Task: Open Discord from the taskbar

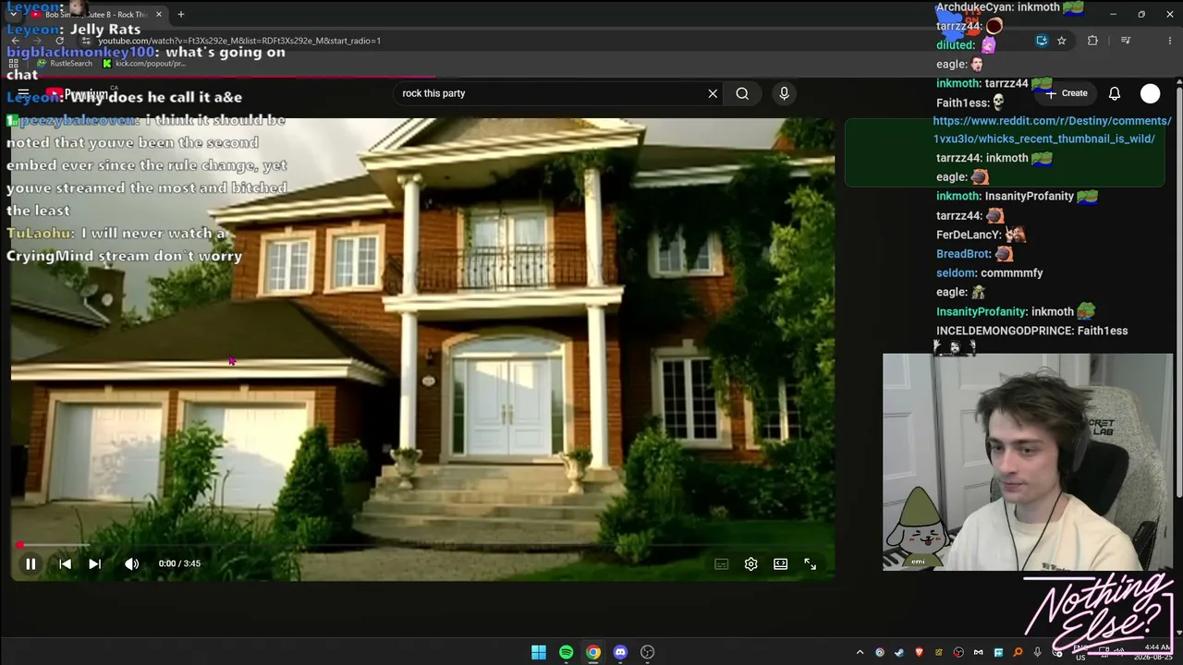Action: pyautogui.click(x=620, y=652)
